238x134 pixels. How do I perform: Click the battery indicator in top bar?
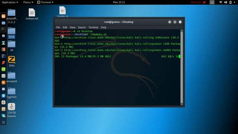tap(231, 2)
